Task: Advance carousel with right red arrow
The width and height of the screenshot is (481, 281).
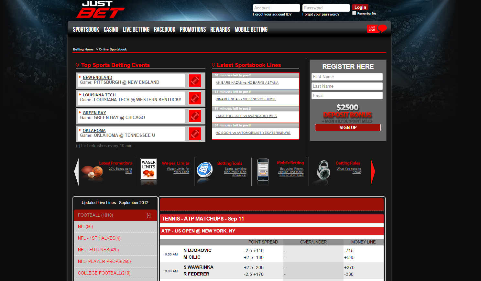Action: tap(373, 172)
